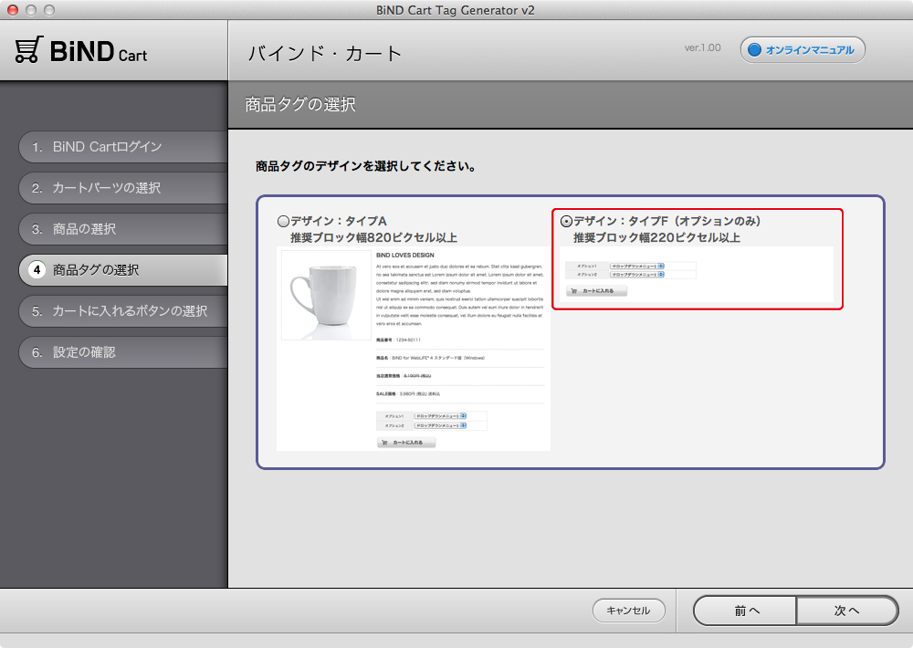The height and width of the screenshot is (648, 913).
Task: Close the BiND Cart Tag Generator window
Action: (13, 10)
